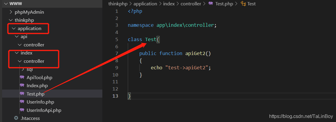Viewport: 336px width, 122px height.
Task: Click apiGet2 method name on line 7
Action: pos(195,54)
